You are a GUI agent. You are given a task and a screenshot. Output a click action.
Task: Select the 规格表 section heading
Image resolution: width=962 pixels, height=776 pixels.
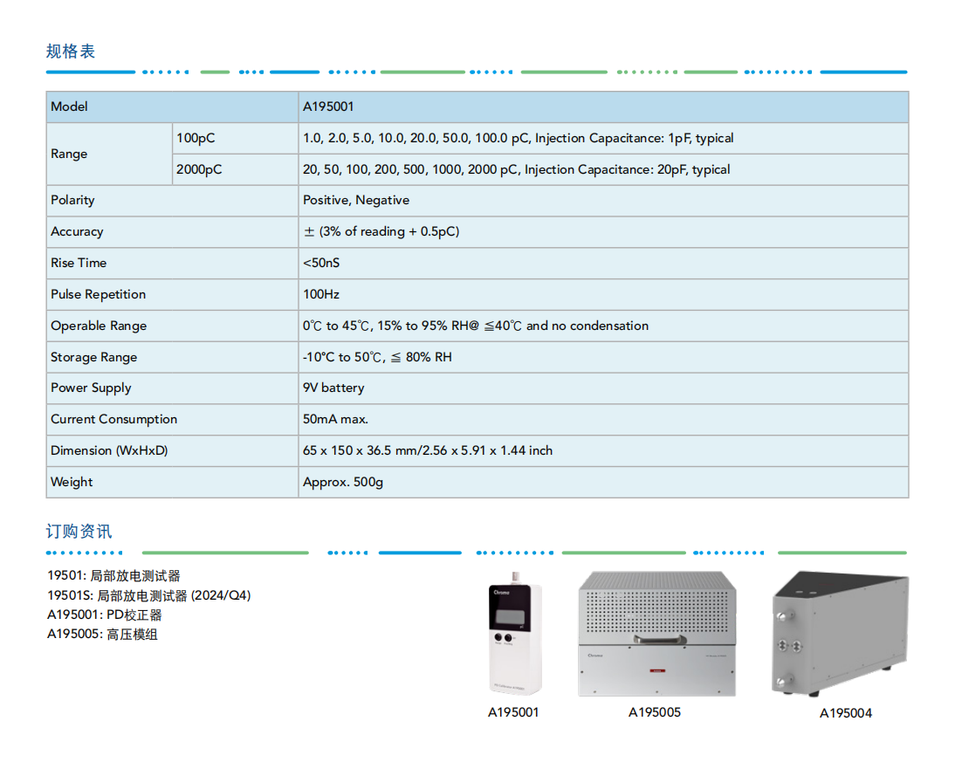point(71,52)
